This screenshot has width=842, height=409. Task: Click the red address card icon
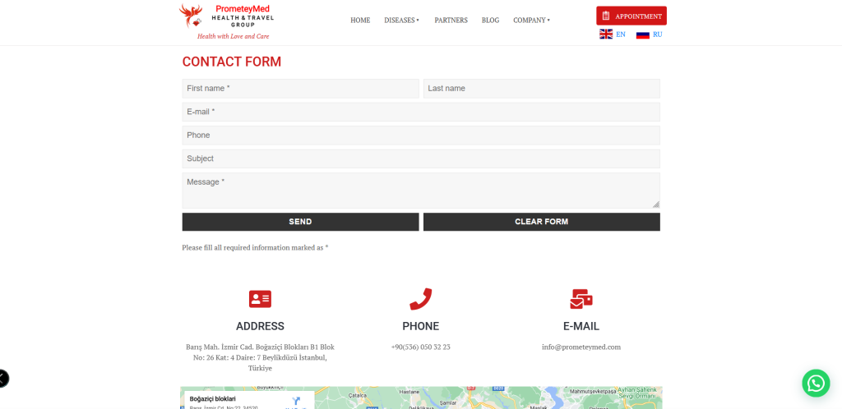pyautogui.click(x=260, y=299)
